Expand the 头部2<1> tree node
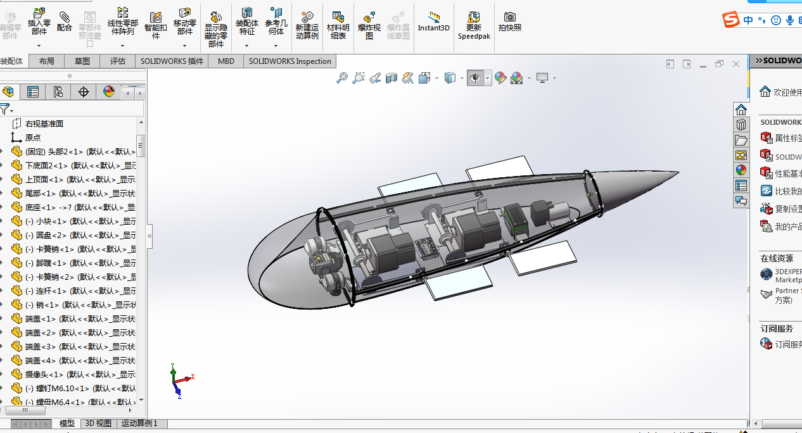The image size is (802, 433). [2, 151]
